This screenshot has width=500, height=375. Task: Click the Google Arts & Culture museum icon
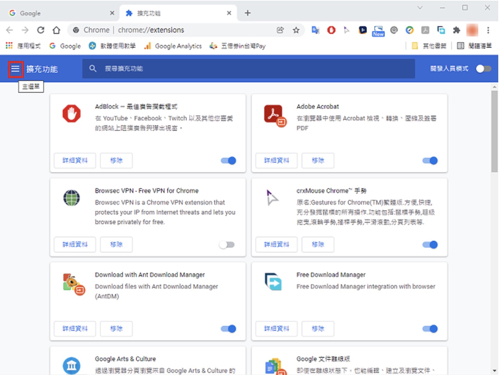pos(72,366)
